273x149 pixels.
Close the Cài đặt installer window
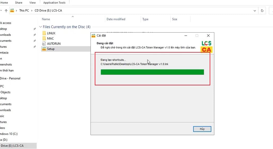coord(208,35)
